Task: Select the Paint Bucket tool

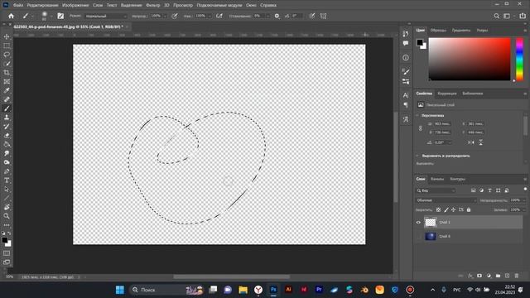Action: tap(7, 145)
